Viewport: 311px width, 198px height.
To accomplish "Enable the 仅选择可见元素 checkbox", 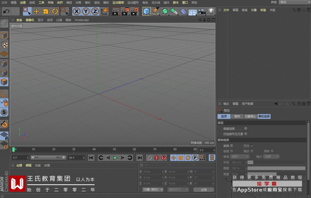I will [x=246, y=134].
